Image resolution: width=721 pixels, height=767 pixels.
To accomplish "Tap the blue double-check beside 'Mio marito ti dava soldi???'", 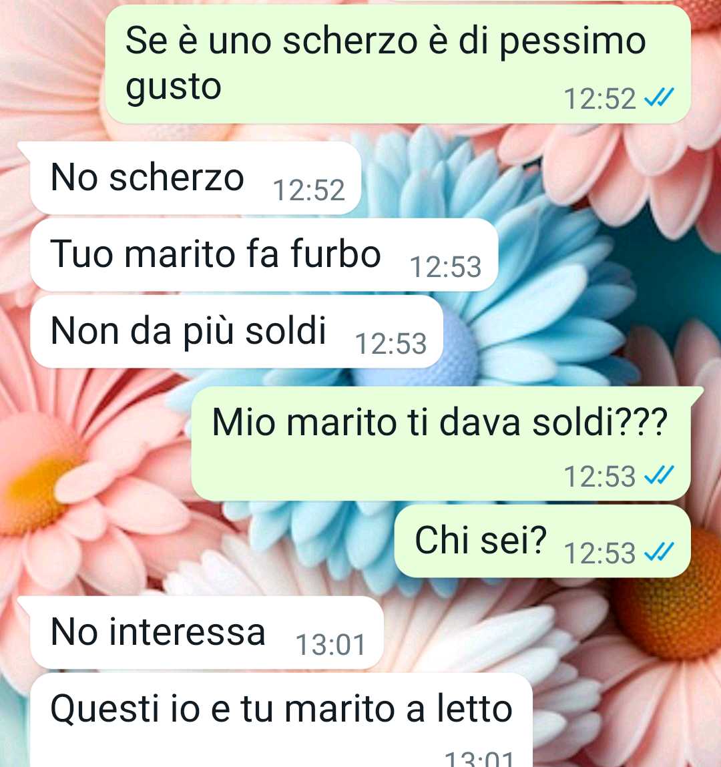I will [x=659, y=475].
